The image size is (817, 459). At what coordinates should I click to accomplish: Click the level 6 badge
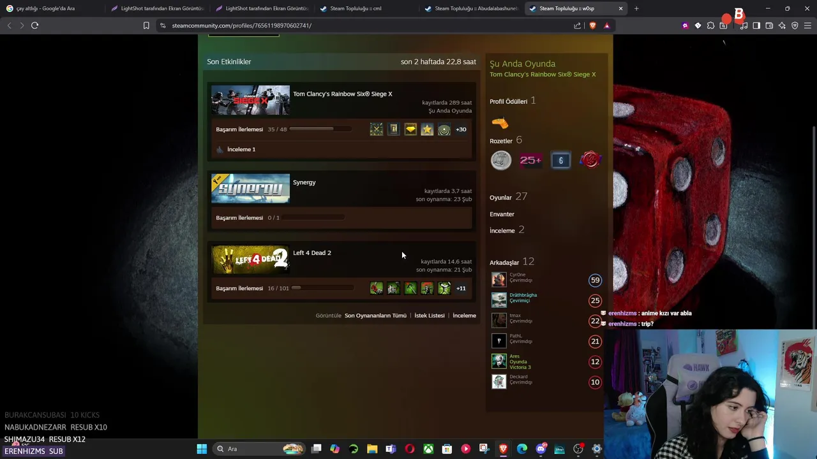click(x=560, y=160)
